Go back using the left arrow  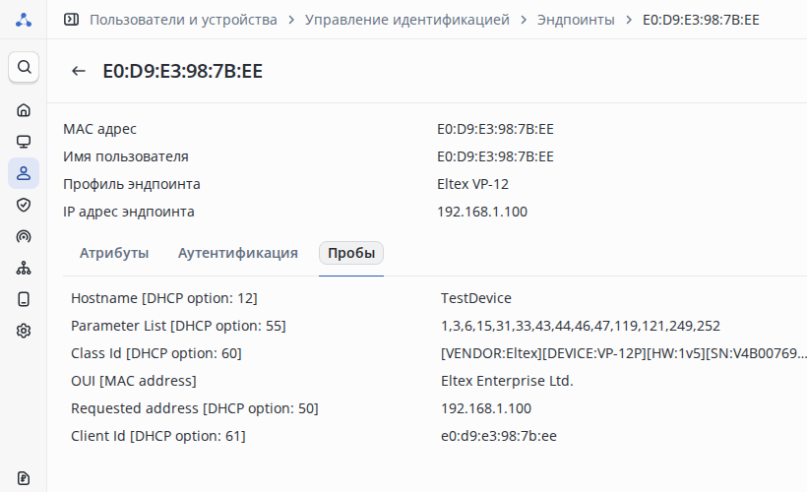pos(79,71)
